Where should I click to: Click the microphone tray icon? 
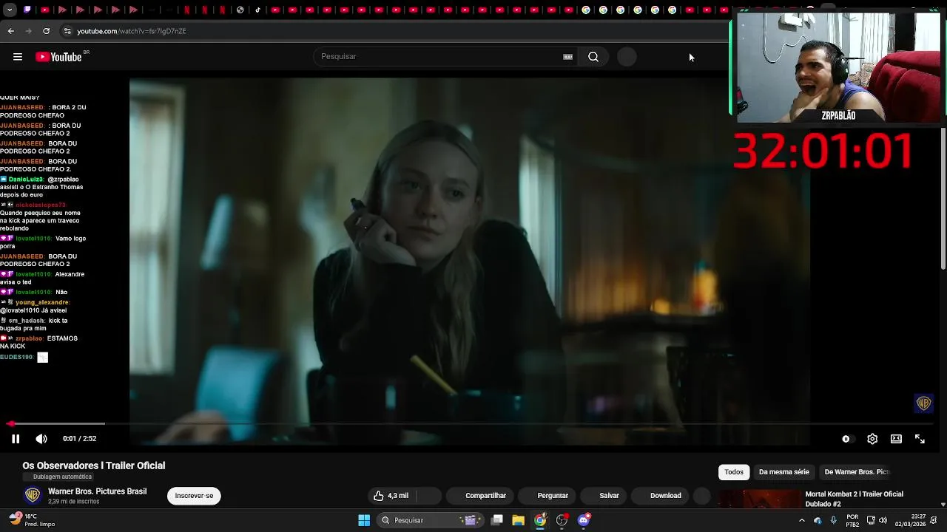tap(834, 520)
